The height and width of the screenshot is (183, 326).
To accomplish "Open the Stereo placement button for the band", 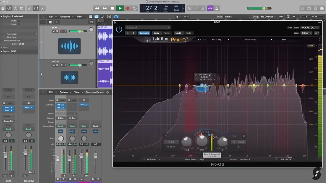I will 239,142.
